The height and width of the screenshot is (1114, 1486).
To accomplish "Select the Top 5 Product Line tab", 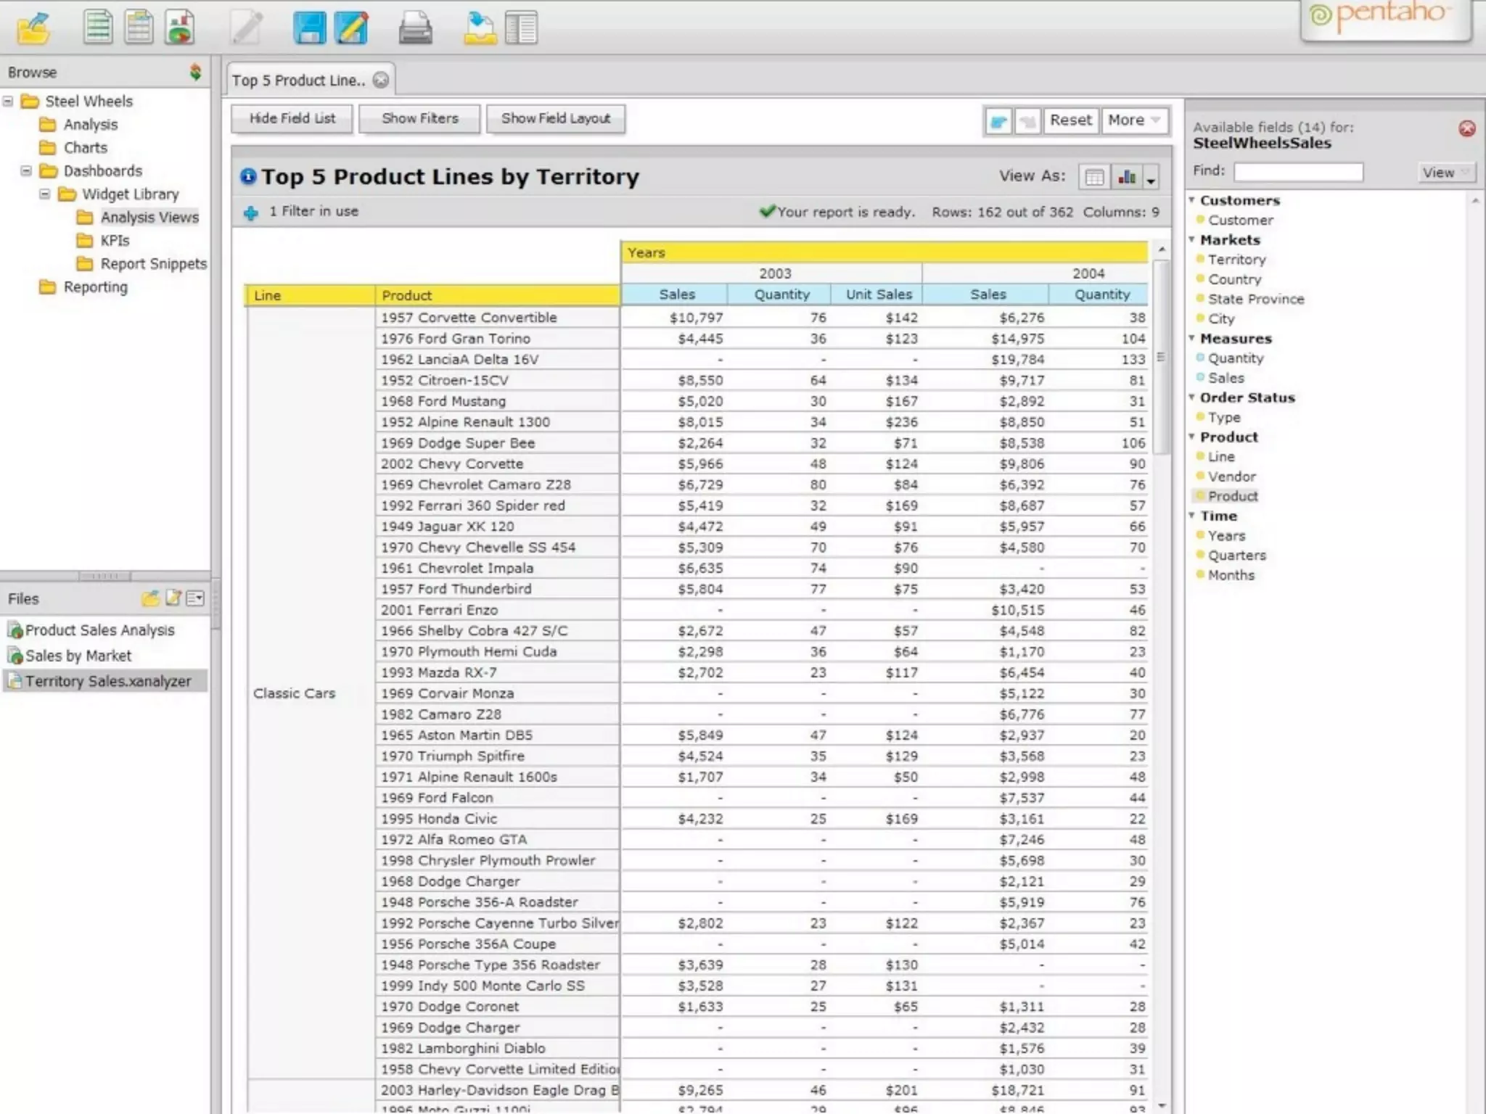I will (x=298, y=81).
